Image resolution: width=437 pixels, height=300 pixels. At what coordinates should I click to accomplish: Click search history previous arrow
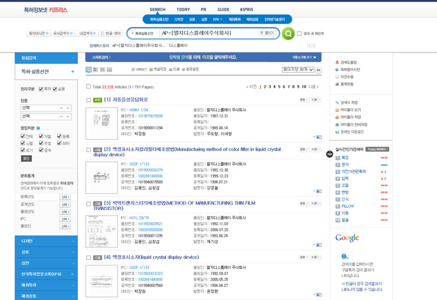pos(309,45)
